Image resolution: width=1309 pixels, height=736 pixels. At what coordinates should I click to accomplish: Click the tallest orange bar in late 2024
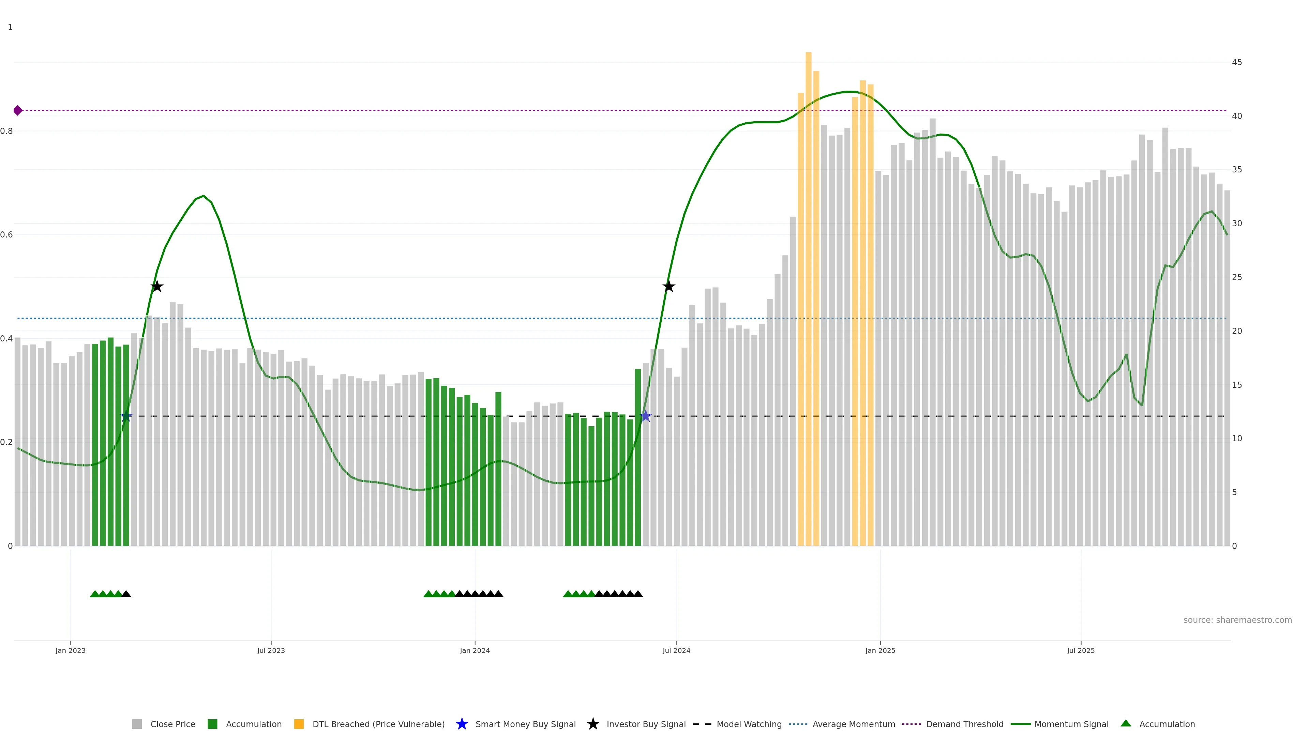(809, 254)
